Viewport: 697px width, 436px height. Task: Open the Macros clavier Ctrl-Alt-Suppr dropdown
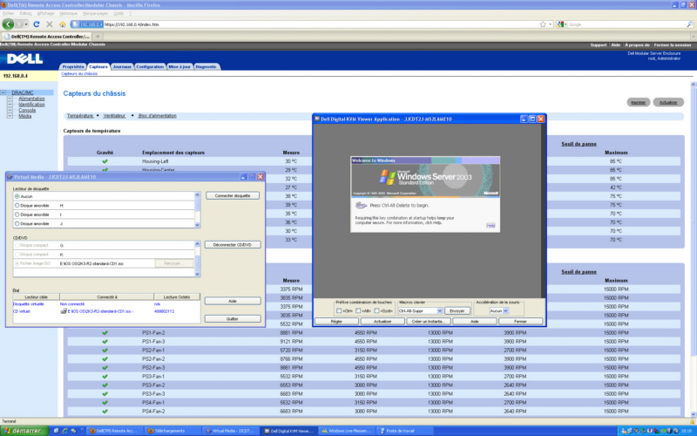coord(440,310)
